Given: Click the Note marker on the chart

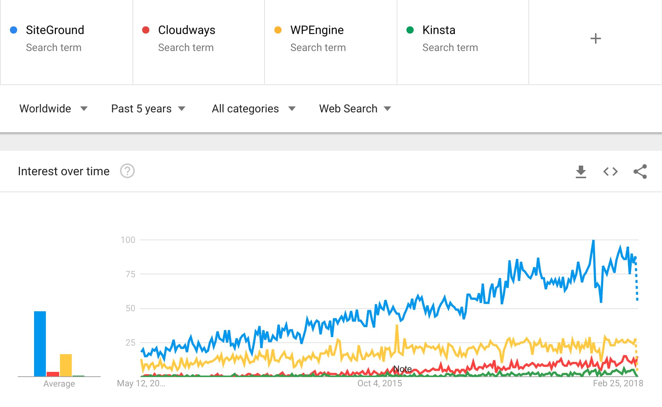Looking at the screenshot, I should [x=403, y=369].
